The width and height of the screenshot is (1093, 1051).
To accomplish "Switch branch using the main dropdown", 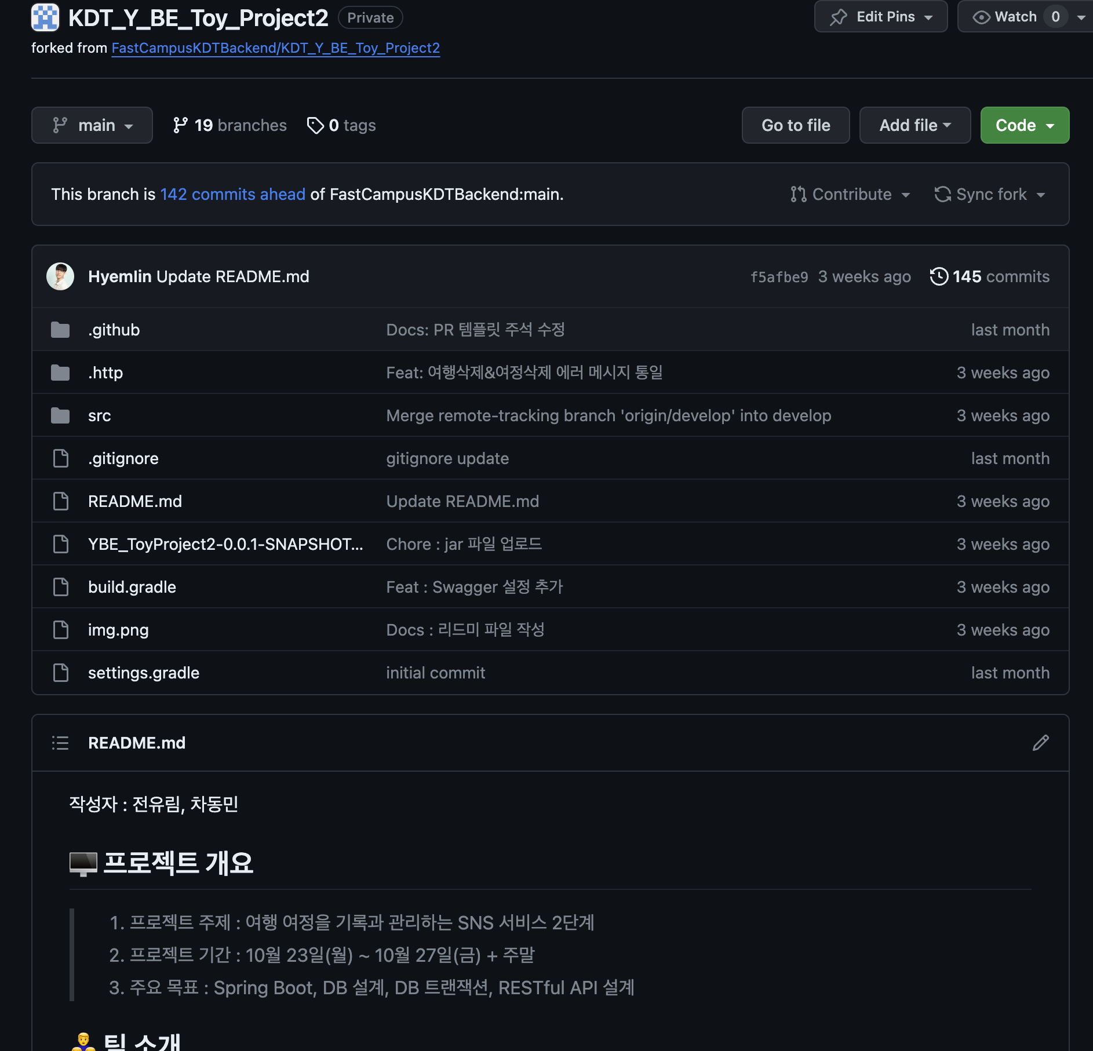I will pos(92,125).
